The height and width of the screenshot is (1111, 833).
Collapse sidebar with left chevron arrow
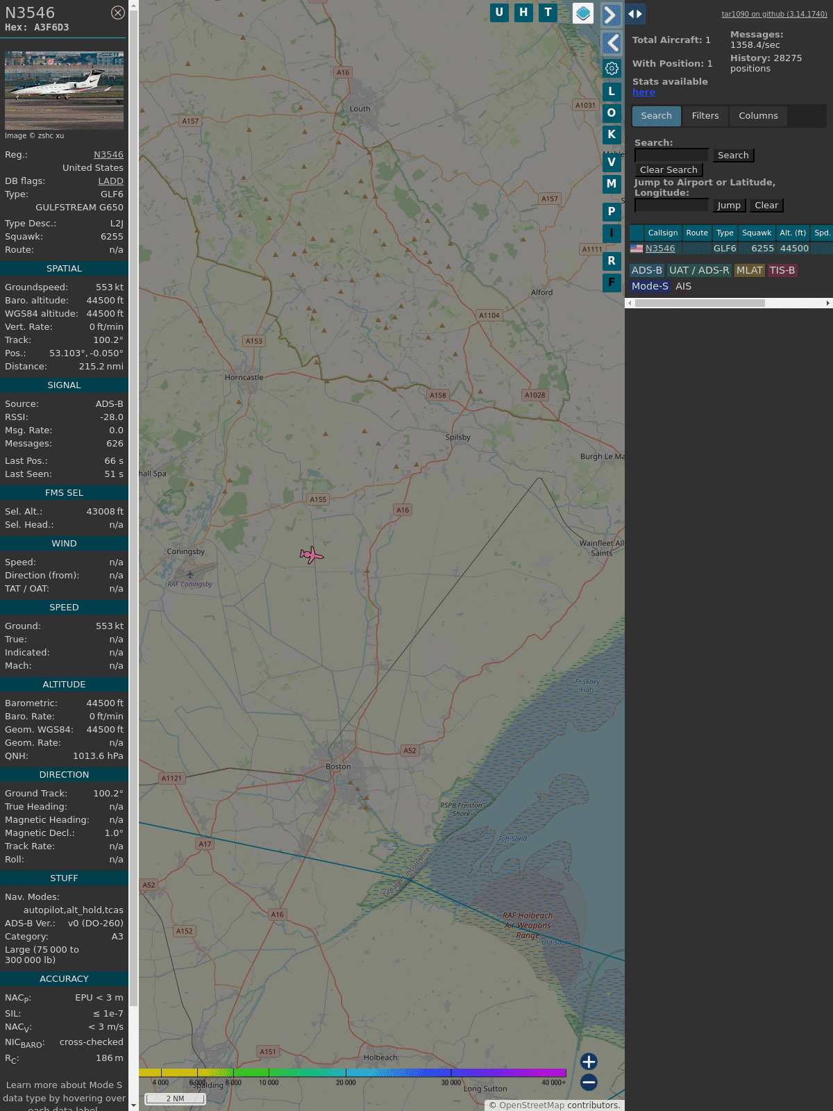coord(611,43)
